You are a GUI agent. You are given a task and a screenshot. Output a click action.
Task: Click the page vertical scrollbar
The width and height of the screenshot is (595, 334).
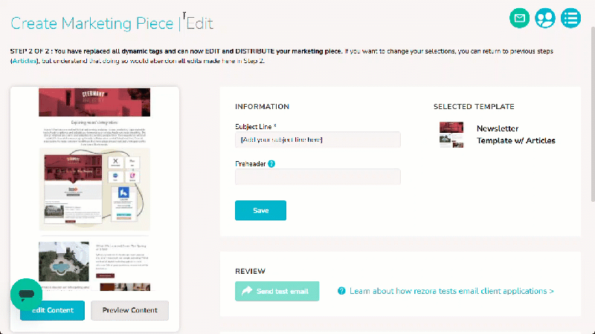click(x=593, y=114)
